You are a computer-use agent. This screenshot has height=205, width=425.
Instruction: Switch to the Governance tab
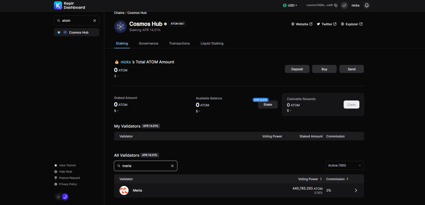[148, 43]
